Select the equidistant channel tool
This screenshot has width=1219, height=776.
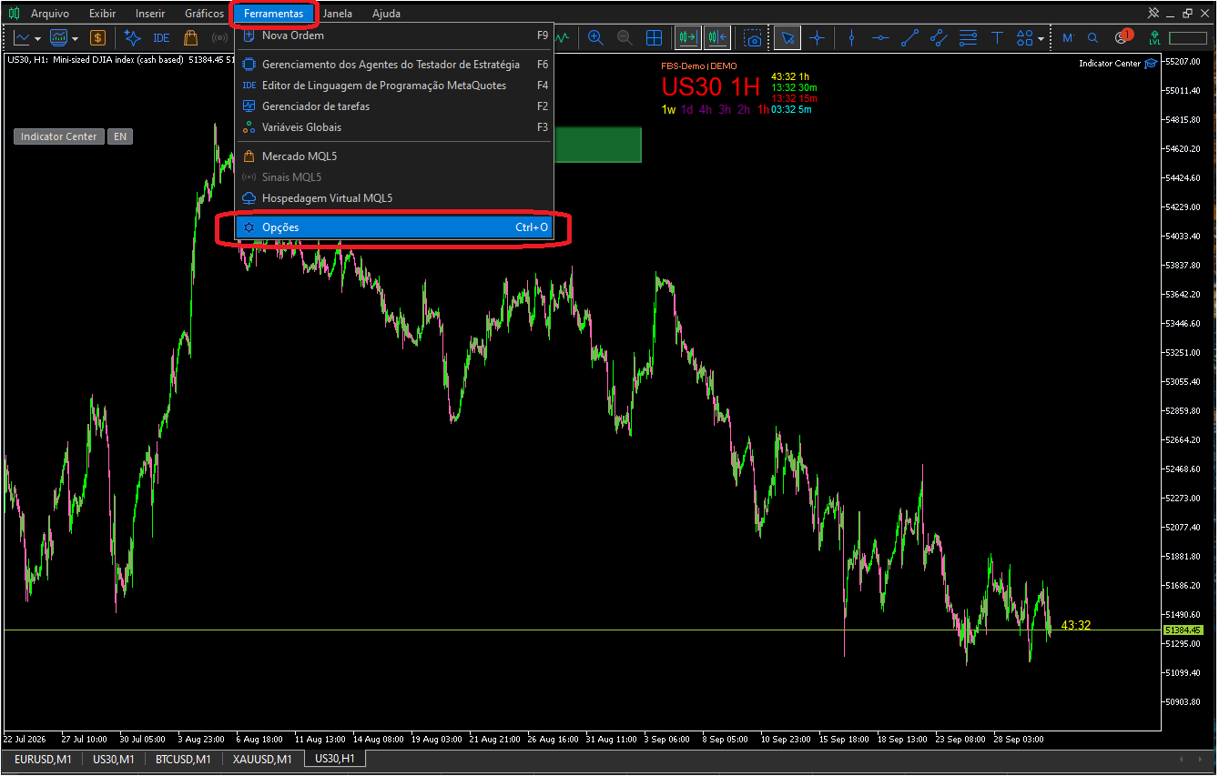coord(939,38)
